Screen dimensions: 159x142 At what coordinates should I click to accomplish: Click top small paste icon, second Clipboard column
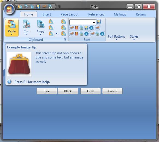click(x=64, y=22)
